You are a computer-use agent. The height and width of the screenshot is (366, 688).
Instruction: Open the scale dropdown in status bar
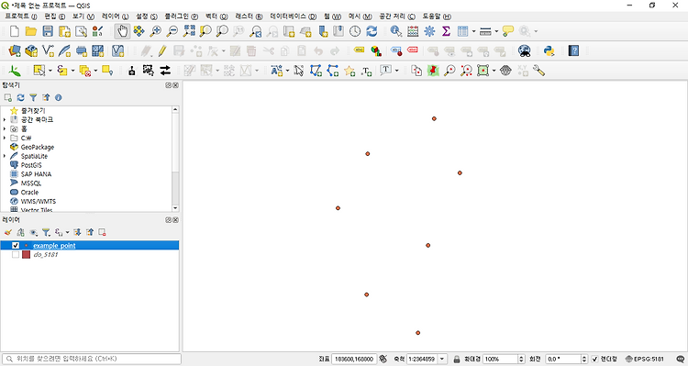click(x=442, y=359)
